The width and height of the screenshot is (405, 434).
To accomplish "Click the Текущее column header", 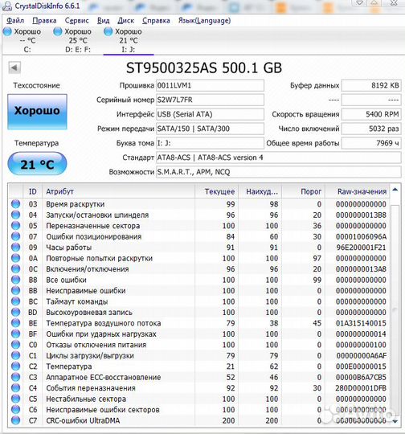I will [x=217, y=191].
